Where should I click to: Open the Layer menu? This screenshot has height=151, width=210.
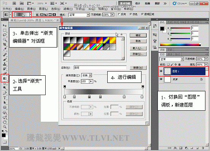43,9
